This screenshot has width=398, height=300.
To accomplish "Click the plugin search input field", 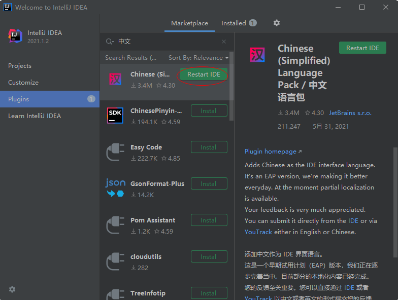I will click(x=168, y=42).
